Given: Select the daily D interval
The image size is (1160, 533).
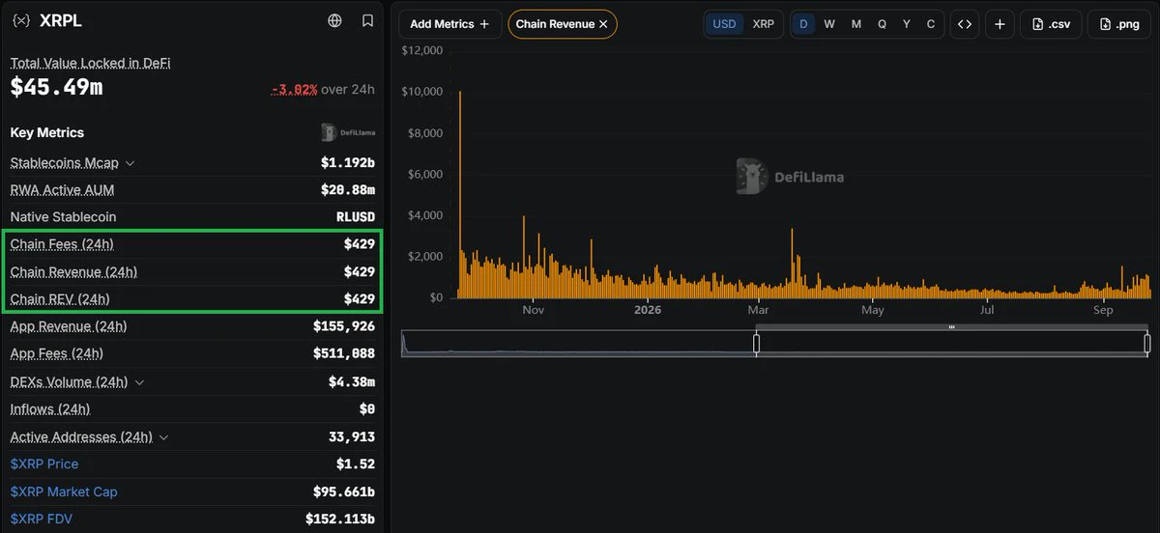Looking at the screenshot, I should click(803, 24).
